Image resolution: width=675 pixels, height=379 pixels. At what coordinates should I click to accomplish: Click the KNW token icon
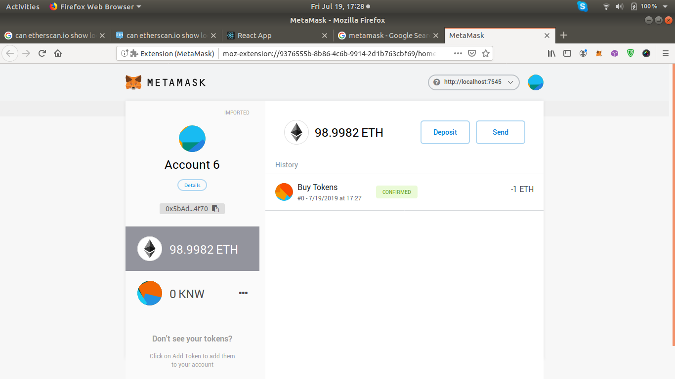[149, 293]
